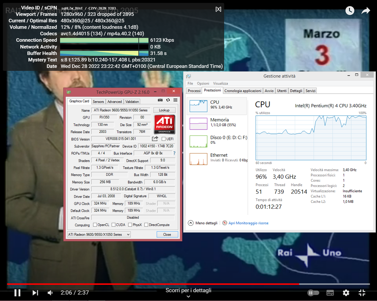Open the Cronologia applicazioni tab
The image size is (377, 301).
[x=243, y=91]
